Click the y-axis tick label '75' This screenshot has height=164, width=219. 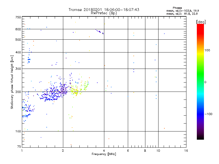[19, 147]
